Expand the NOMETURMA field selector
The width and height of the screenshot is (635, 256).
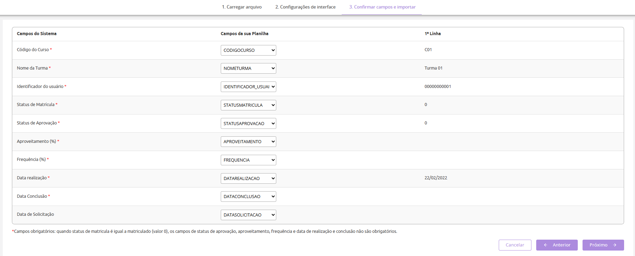point(248,69)
